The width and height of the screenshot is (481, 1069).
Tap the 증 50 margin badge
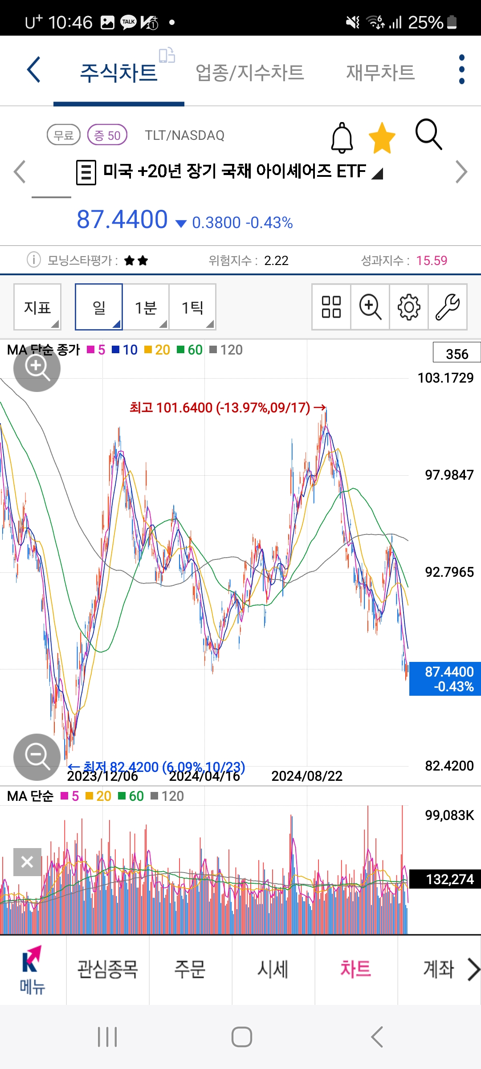click(x=107, y=135)
